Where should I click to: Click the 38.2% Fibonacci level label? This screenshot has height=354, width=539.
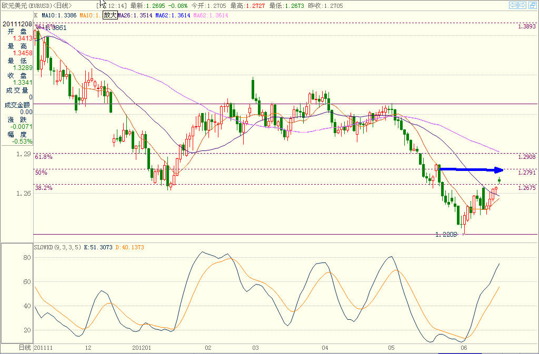44,188
